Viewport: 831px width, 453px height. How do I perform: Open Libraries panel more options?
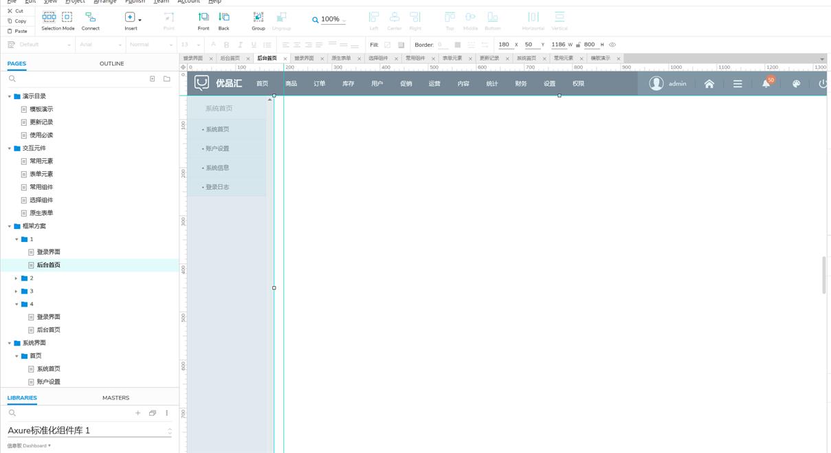pos(166,413)
